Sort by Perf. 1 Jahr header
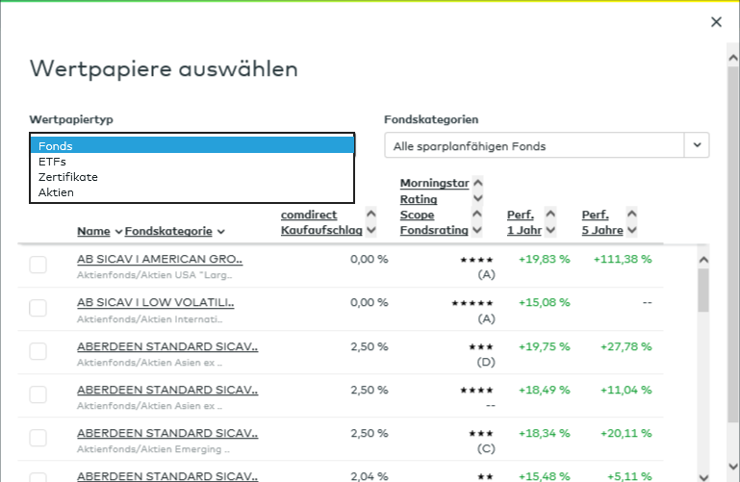 [523, 222]
